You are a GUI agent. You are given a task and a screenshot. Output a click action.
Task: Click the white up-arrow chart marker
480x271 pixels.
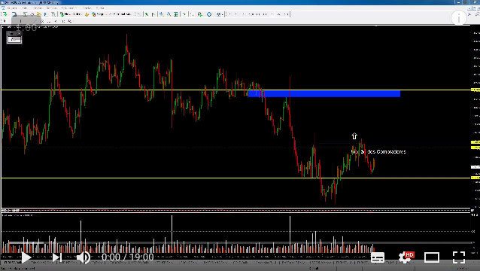[354, 136]
